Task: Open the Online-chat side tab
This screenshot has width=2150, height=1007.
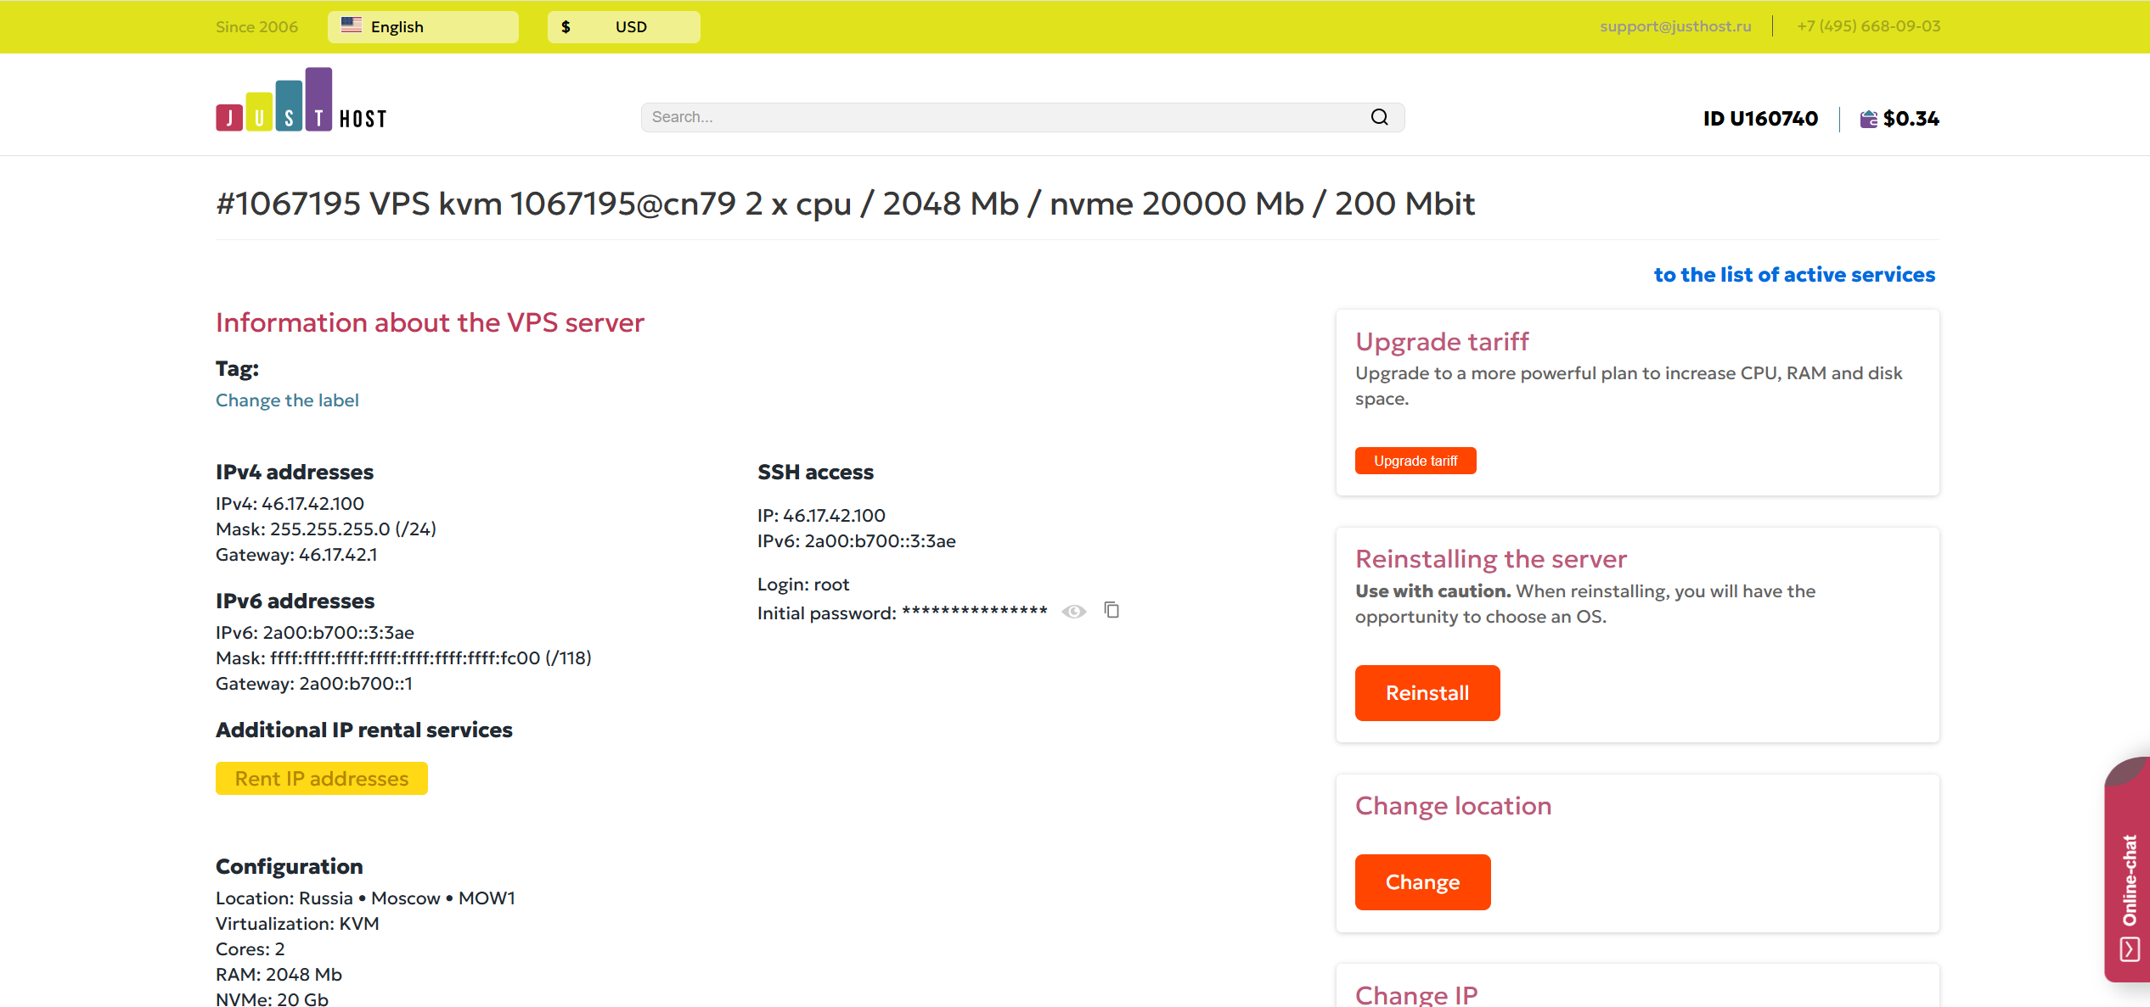Action: tap(2128, 870)
